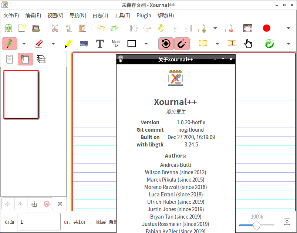Open the Pen tool options dropdown

click(24, 44)
